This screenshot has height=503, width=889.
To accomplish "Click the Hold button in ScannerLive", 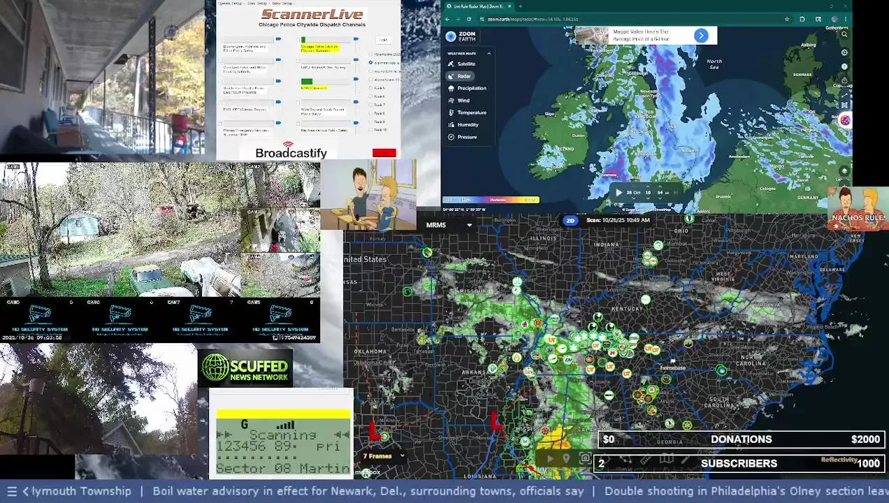I will (x=382, y=40).
